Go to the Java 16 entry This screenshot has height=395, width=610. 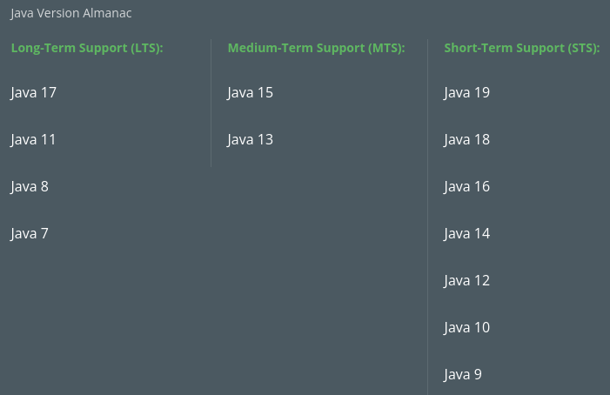click(x=466, y=186)
